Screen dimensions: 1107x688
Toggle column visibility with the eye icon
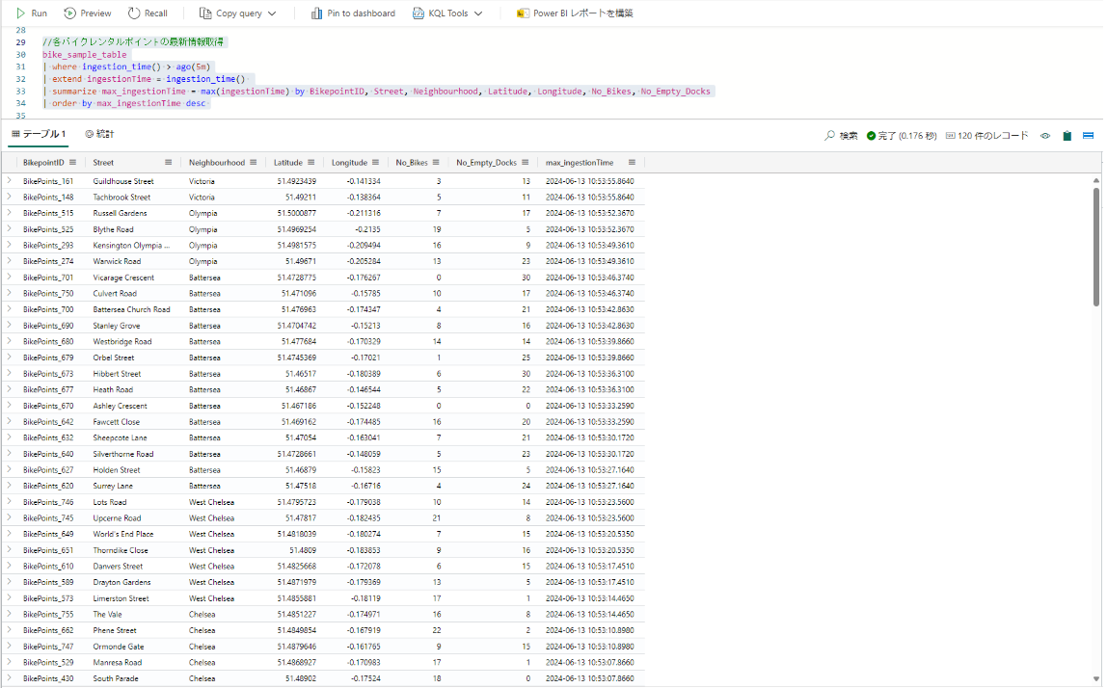click(x=1045, y=137)
